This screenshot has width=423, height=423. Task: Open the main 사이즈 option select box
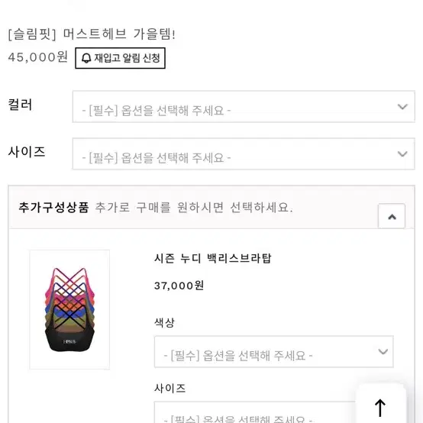pyautogui.click(x=244, y=153)
